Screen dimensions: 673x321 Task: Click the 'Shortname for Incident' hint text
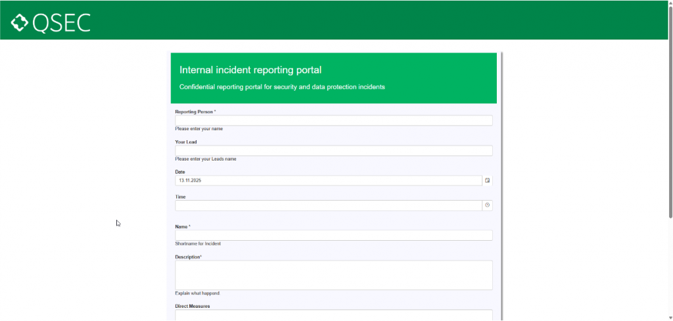pos(198,243)
